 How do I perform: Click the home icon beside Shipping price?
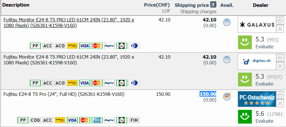[x=213, y=5]
